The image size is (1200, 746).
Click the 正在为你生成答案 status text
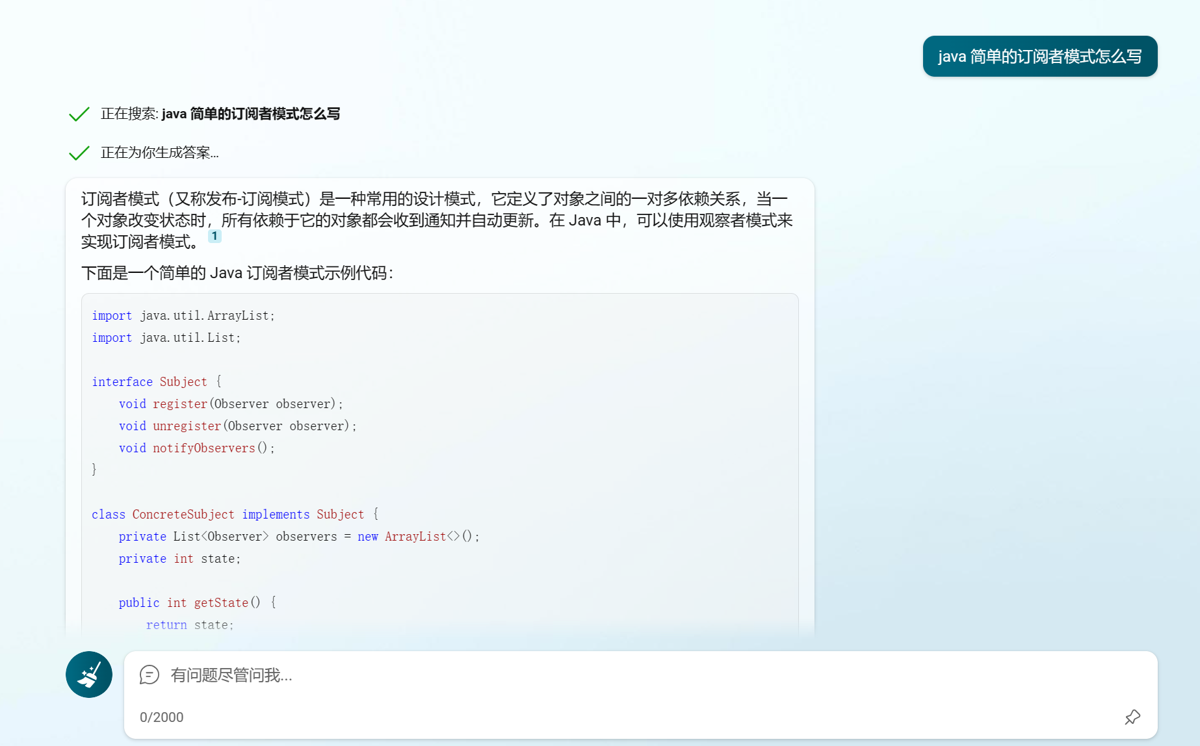(x=160, y=153)
